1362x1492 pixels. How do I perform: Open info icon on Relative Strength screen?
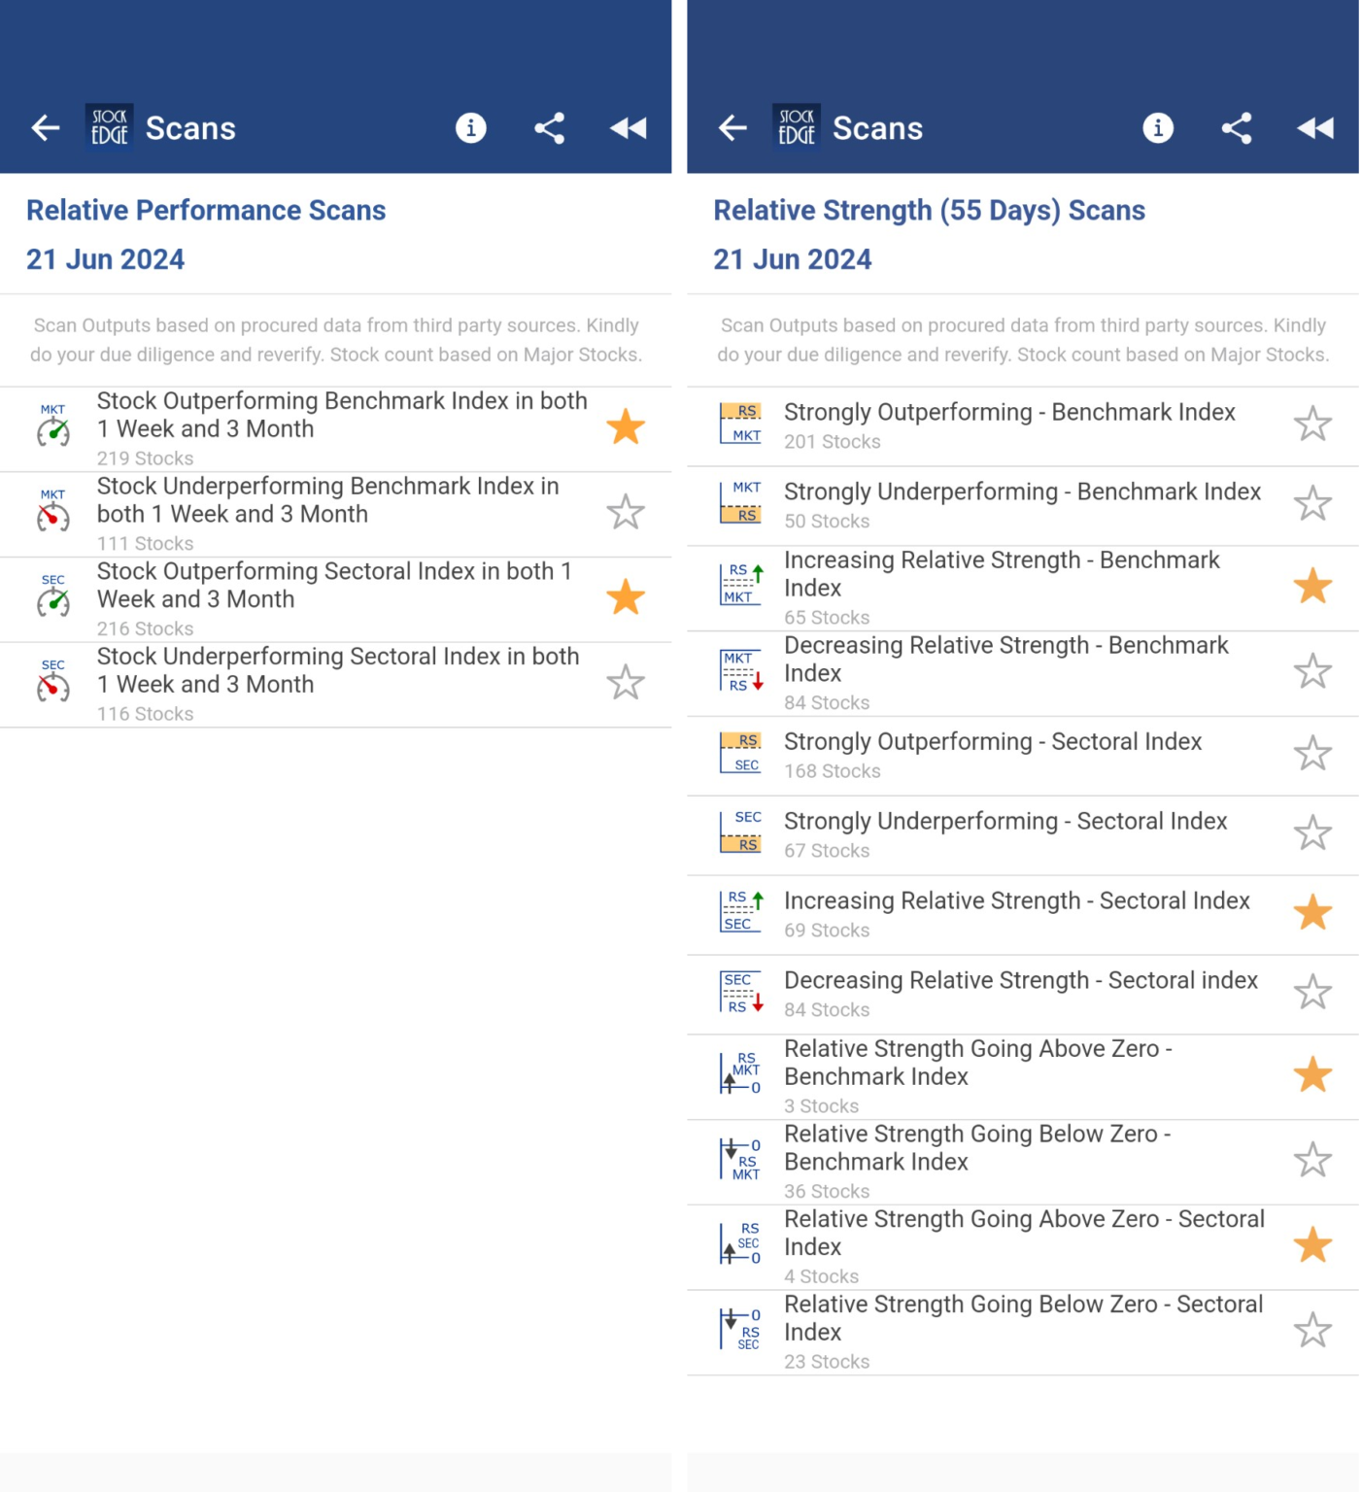pos(1157,128)
